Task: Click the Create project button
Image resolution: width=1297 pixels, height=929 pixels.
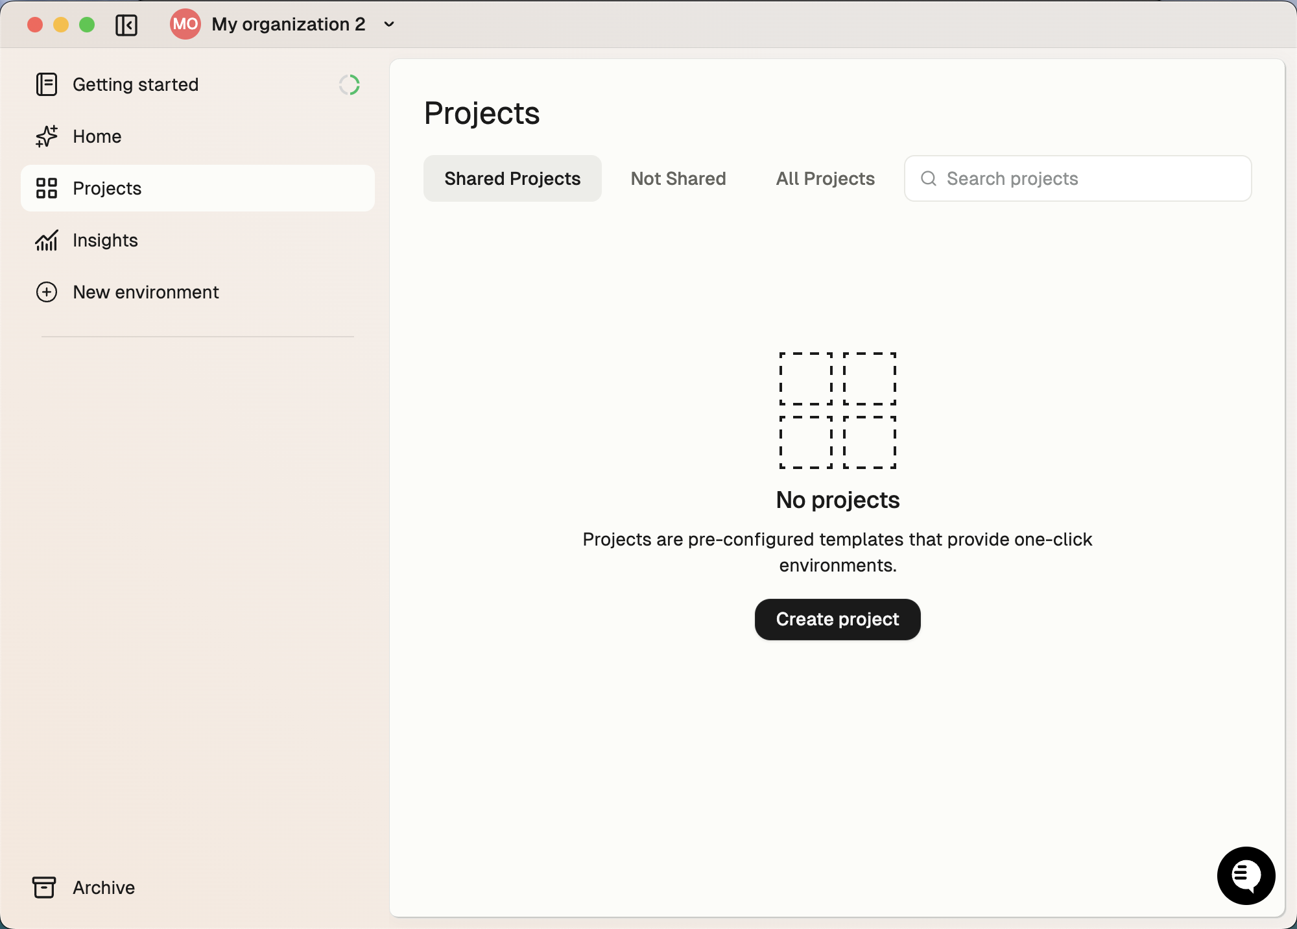Action: [x=838, y=620]
